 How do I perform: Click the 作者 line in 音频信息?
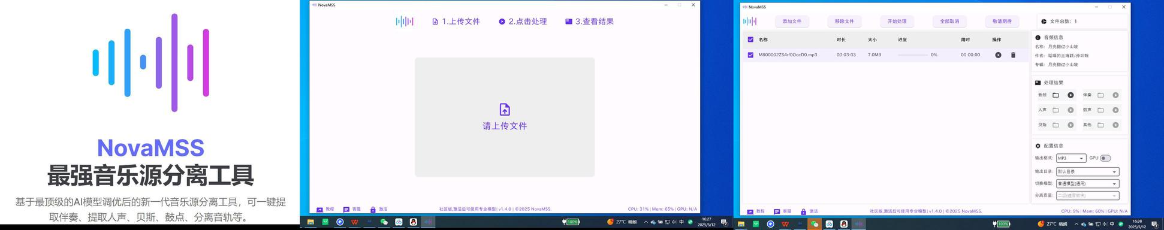[1062, 56]
